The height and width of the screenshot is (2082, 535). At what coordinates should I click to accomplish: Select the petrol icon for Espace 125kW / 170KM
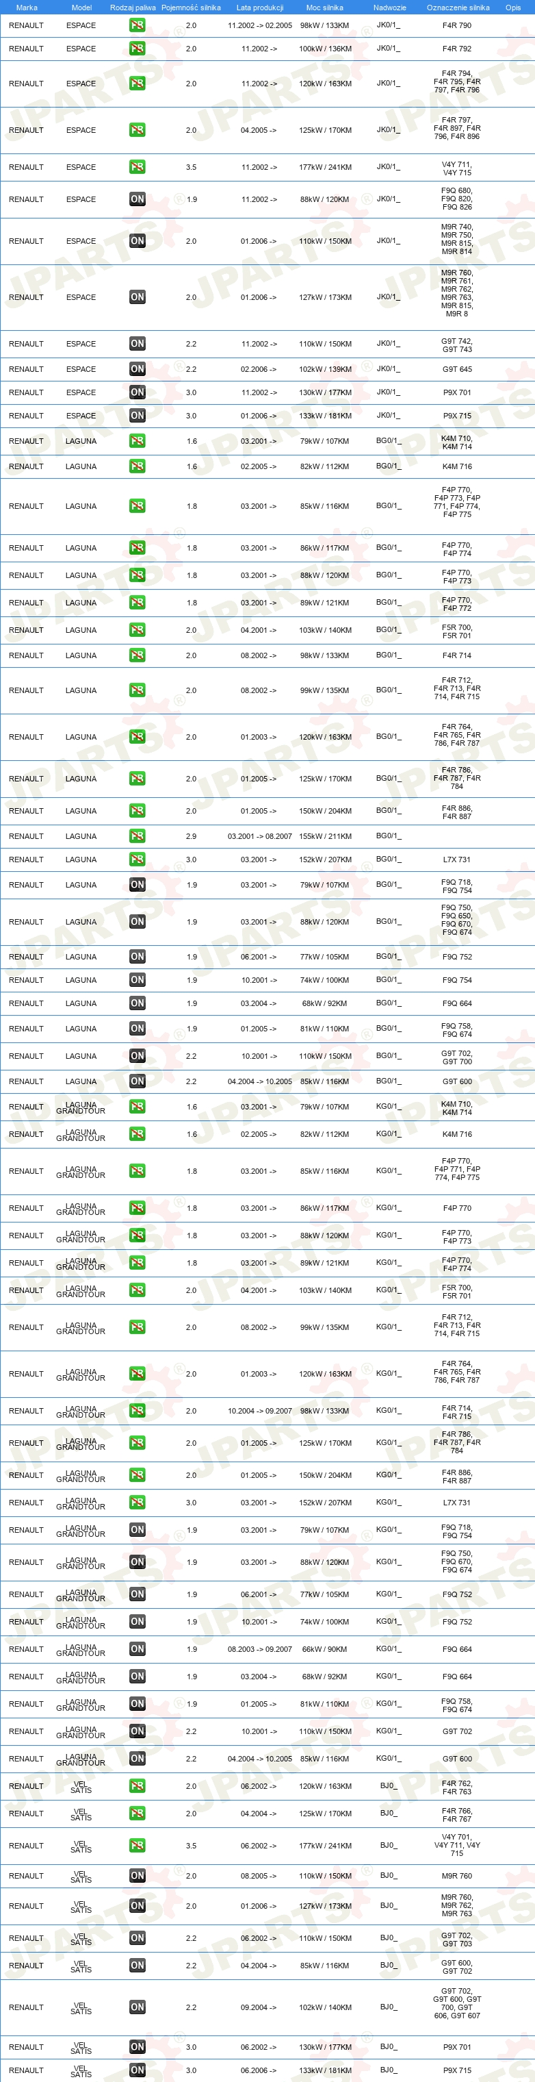pos(138,129)
